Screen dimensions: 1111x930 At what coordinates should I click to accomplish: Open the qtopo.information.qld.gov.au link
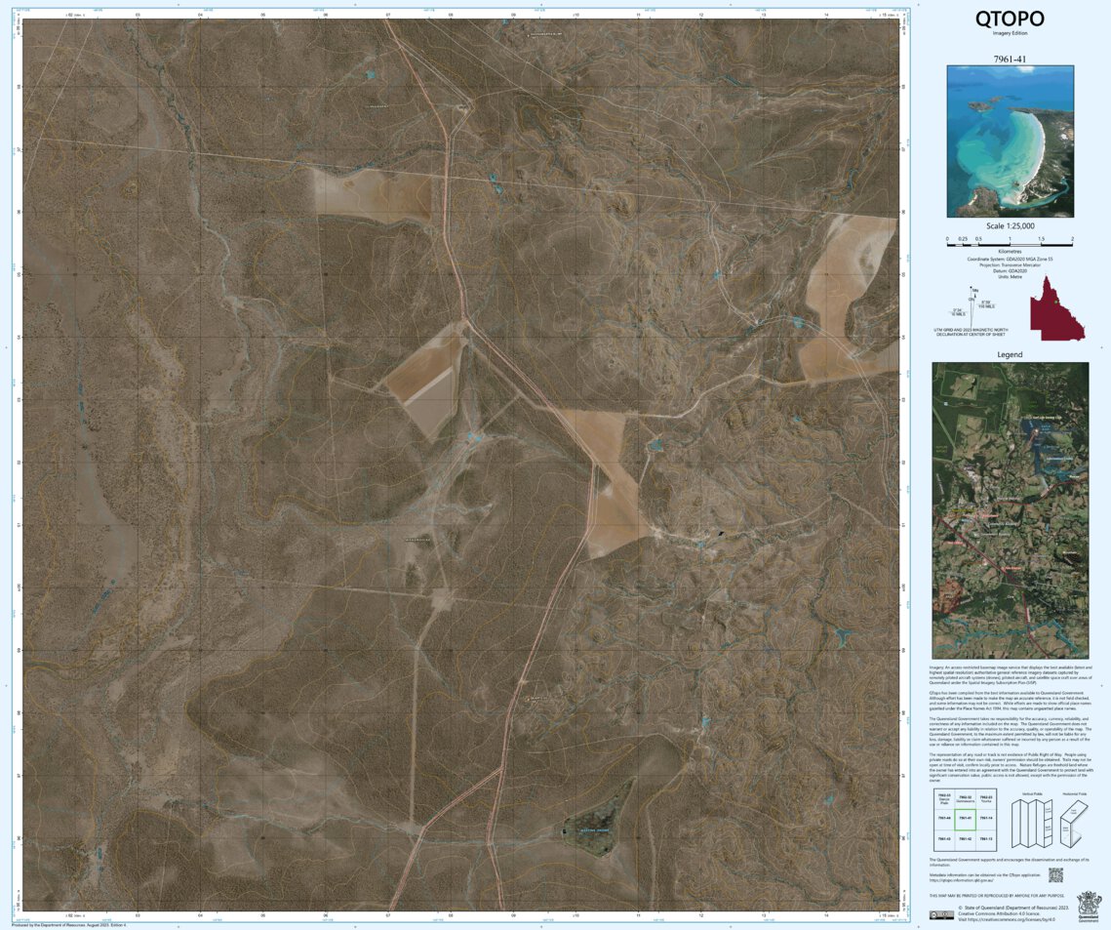961,879
